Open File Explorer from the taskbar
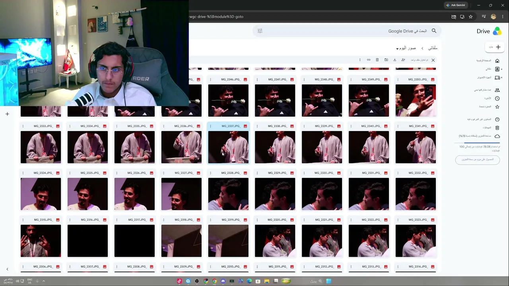This screenshot has height=286, width=509. coord(267,281)
